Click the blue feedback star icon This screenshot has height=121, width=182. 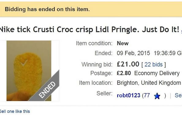157,96
